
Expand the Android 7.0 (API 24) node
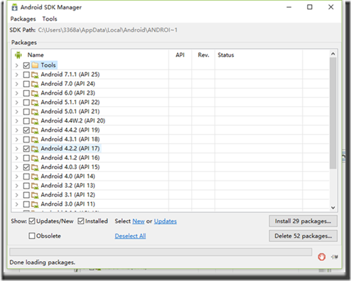pos(17,84)
